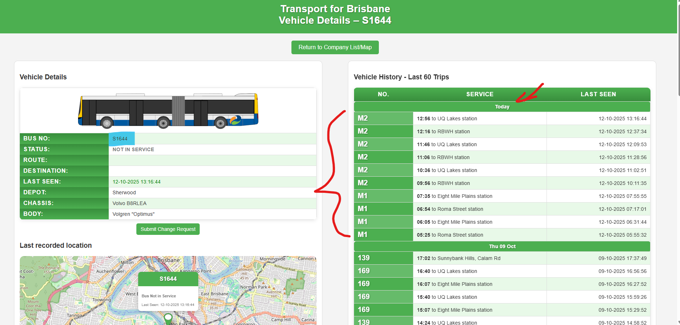Click the green map marker pin

(168, 318)
